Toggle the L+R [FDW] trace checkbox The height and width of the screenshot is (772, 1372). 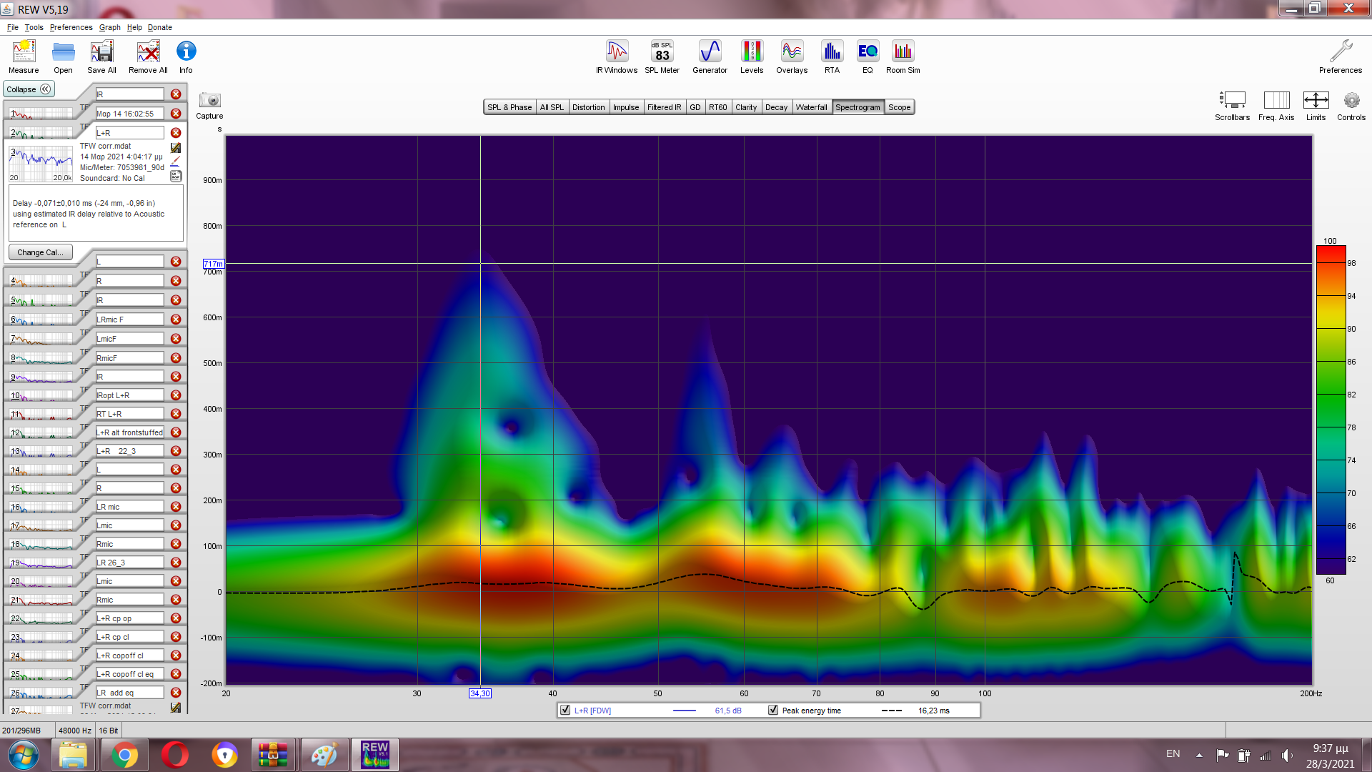[x=566, y=711]
